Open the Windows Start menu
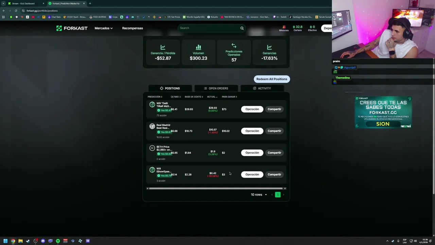 pyautogui.click(x=5, y=241)
